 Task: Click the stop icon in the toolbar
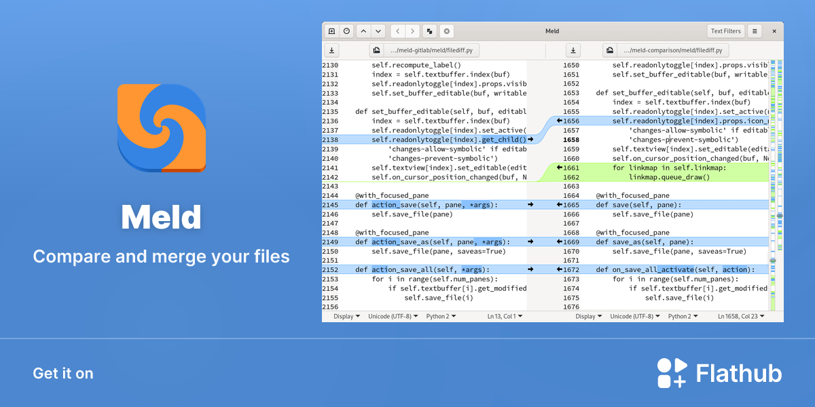pos(446,31)
